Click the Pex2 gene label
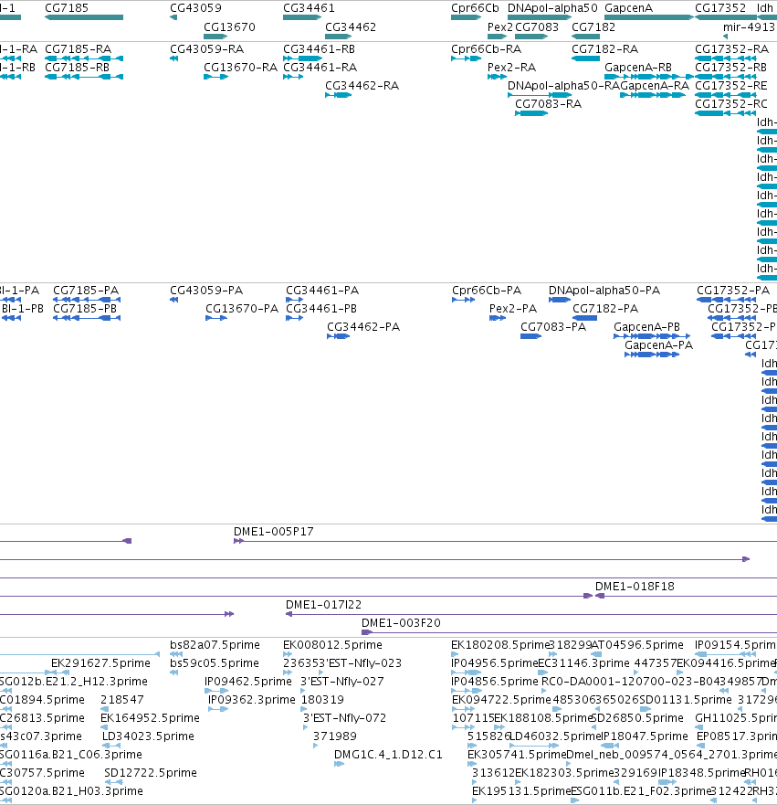 click(x=500, y=26)
